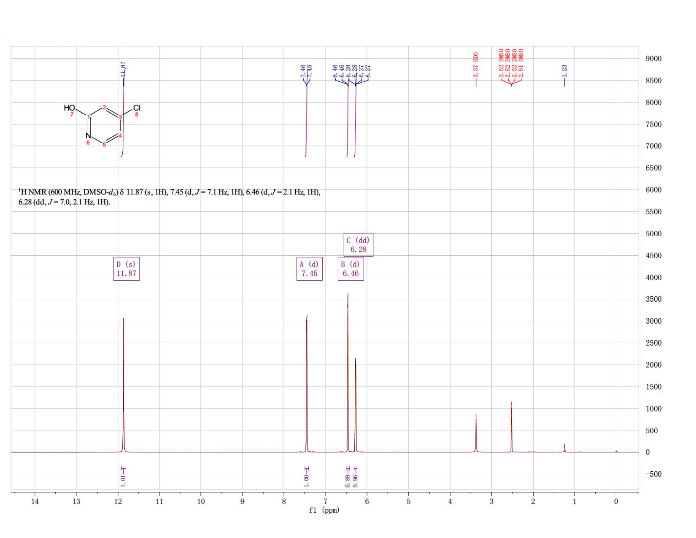Viewport: 696px width, 538px height.
Task: Click the f1 (ppm) axis title
Action: [x=324, y=510]
